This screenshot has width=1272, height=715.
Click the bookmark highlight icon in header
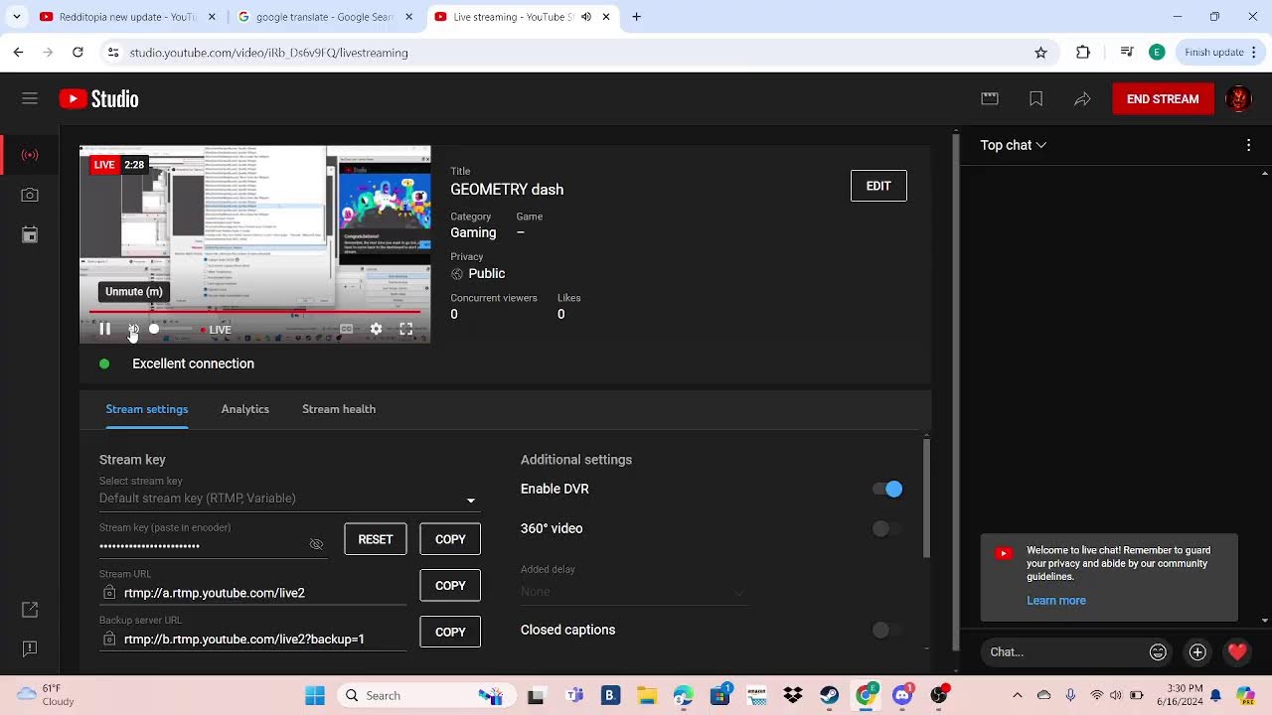click(x=1035, y=98)
